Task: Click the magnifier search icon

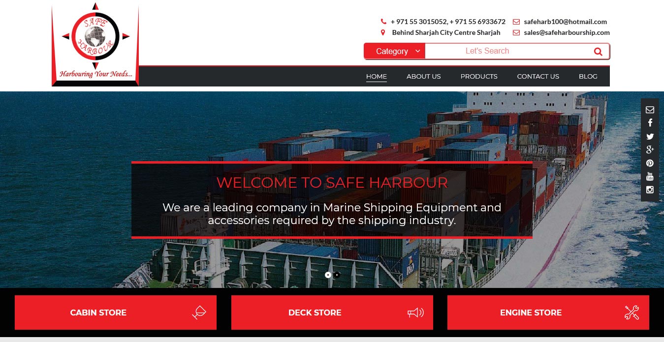Action: (x=598, y=51)
